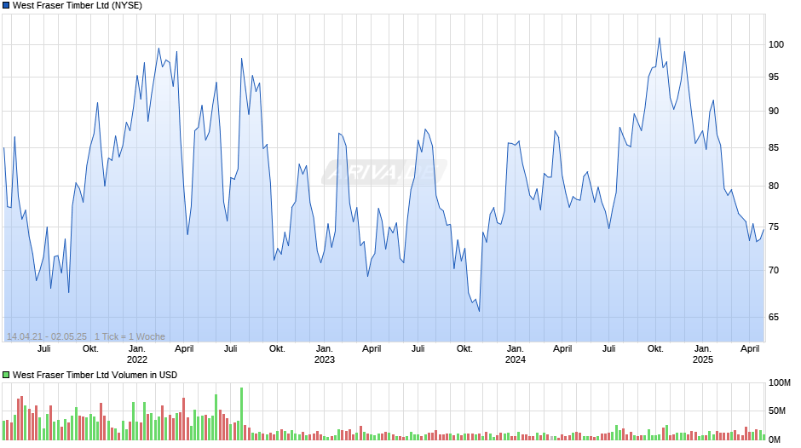
Task: Click the price peak above 100 in the line chart
Action: pyautogui.click(x=659, y=38)
